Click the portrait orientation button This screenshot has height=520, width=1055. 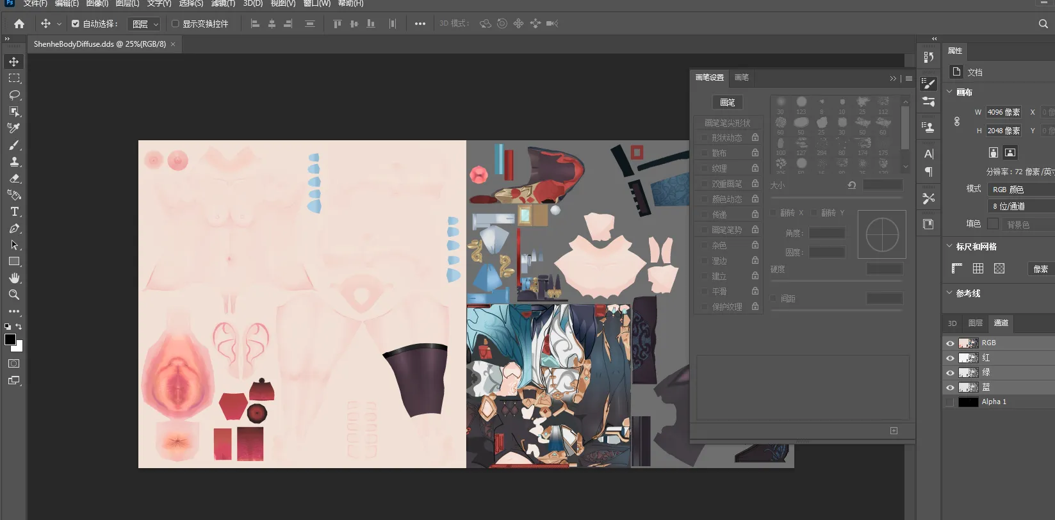[x=993, y=152]
